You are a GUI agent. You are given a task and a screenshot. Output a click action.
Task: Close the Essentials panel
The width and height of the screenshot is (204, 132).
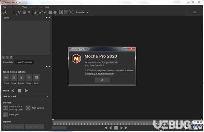pos(49,67)
